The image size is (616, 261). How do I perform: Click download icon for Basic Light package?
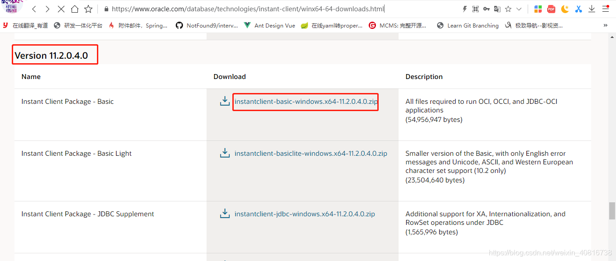(225, 153)
